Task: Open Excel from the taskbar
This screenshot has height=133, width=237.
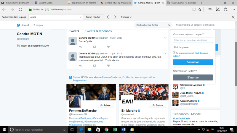Action: [x=115, y=129]
